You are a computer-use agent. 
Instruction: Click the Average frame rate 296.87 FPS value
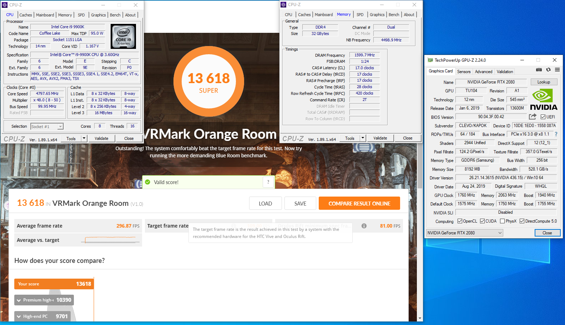(x=128, y=226)
